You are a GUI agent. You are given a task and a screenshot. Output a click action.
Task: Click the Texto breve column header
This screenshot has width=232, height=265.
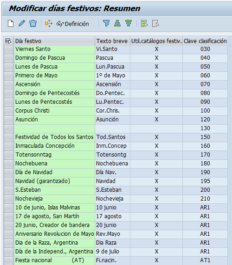[112, 41]
